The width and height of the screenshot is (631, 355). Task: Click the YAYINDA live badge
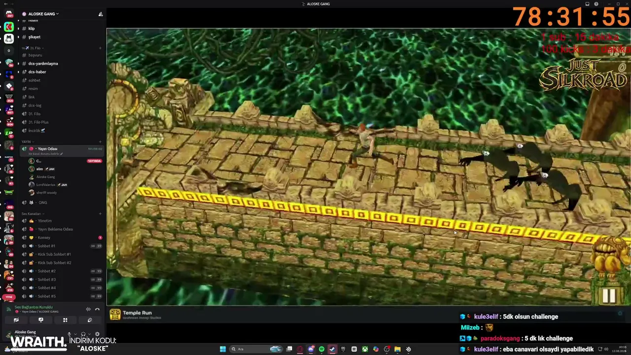coord(94,161)
